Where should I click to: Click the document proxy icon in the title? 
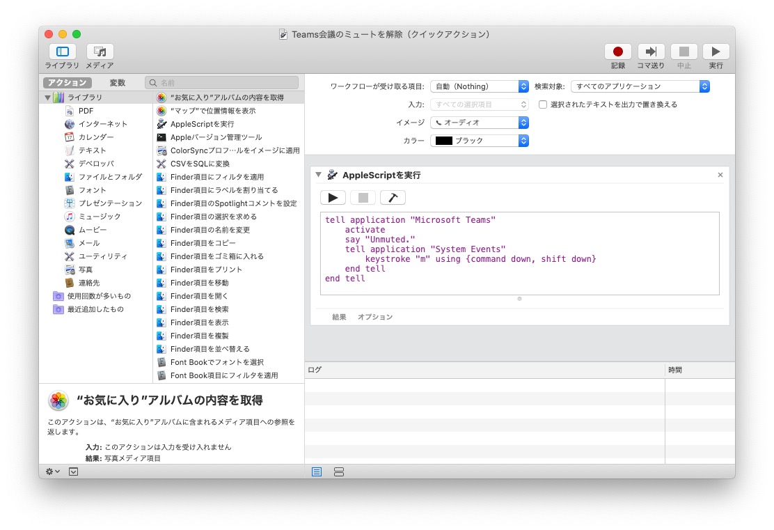click(x=283, y=34)
